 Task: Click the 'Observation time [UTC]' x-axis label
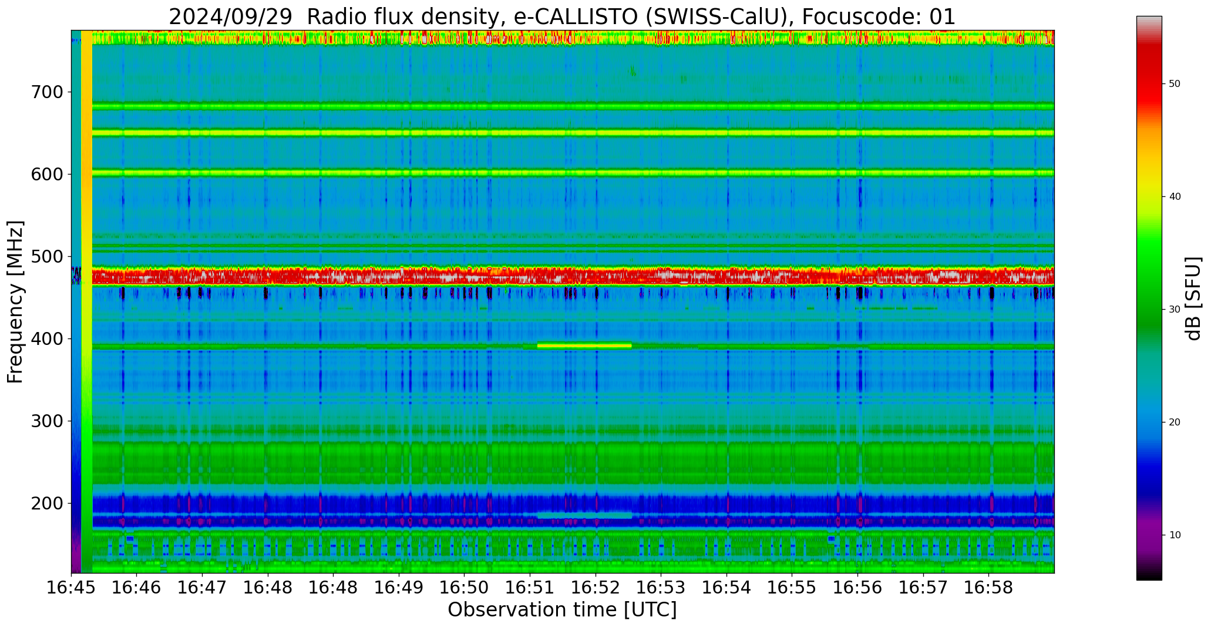pos(562,609)
